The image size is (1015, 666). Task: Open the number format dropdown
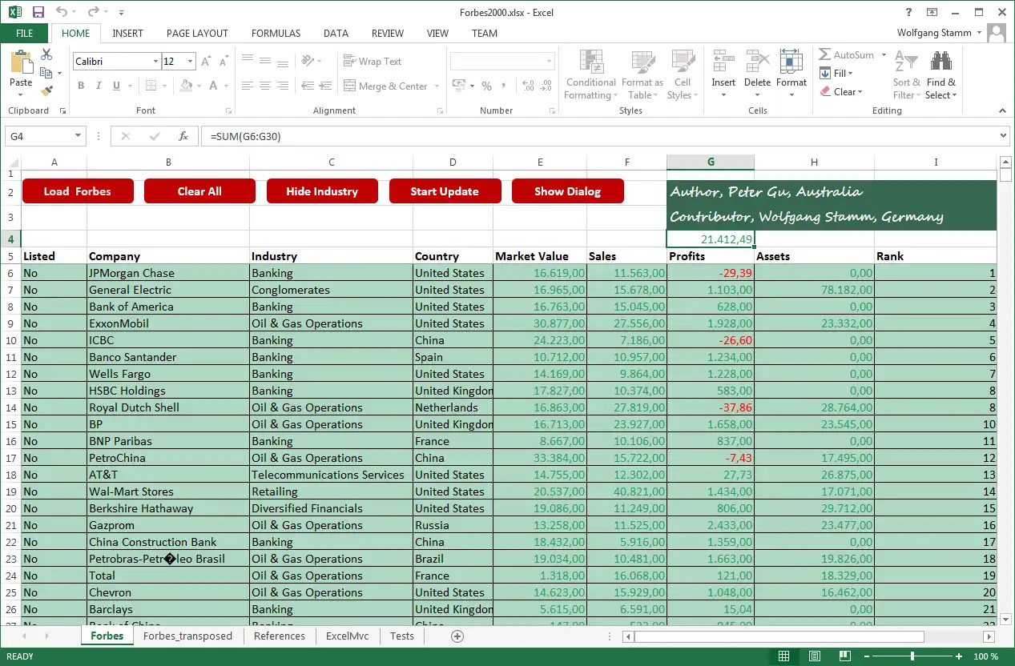(x=549, y=62)
